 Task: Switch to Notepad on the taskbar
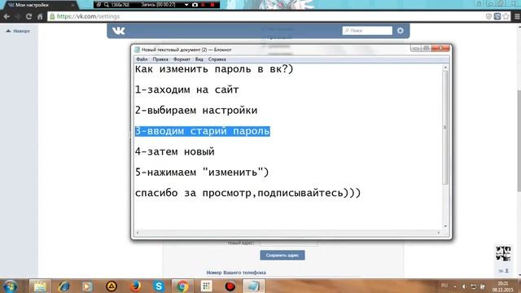coord(253,286)
